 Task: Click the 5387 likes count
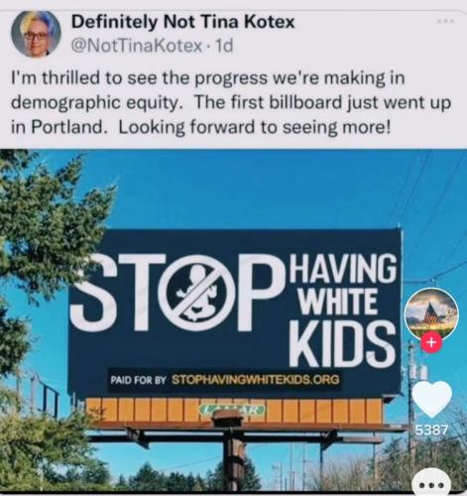coord(431,431)
